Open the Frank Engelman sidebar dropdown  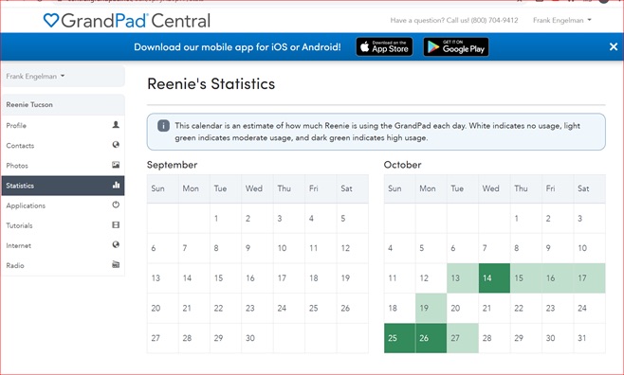[64, 77]
